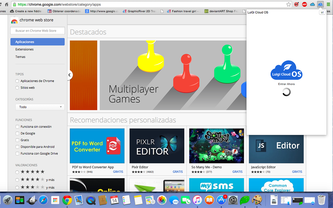
Task: Click Google Chrome icon in the dock
Action: click(67, 200)
